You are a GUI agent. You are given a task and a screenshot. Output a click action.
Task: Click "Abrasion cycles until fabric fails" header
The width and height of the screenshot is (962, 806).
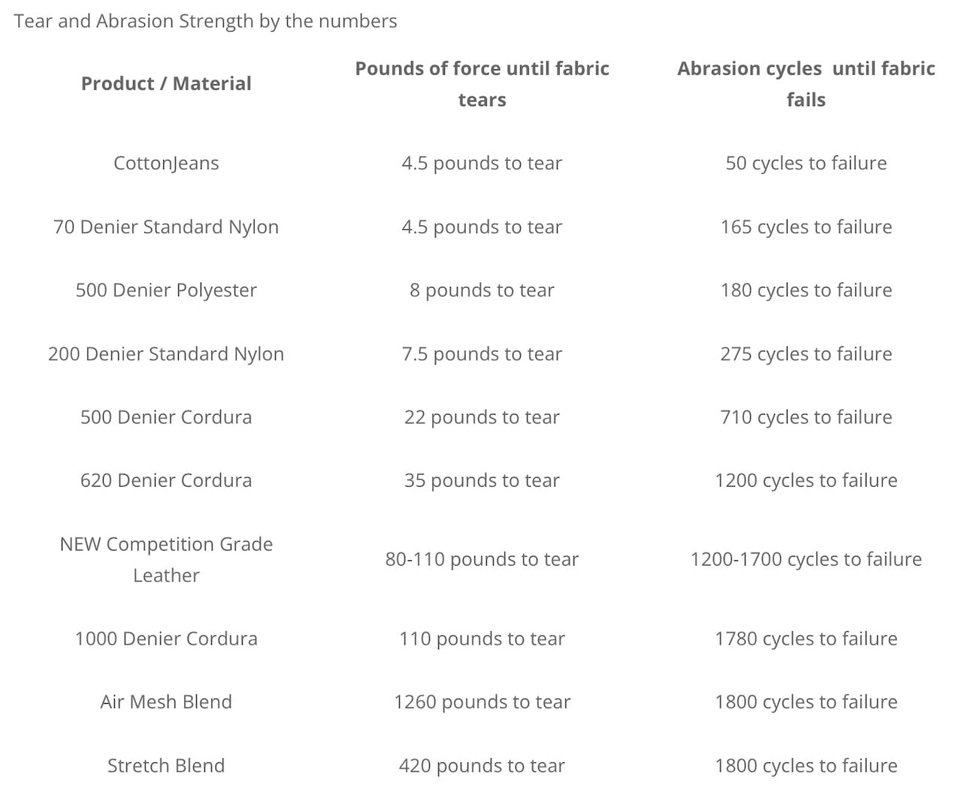click(x=806, y=84)
